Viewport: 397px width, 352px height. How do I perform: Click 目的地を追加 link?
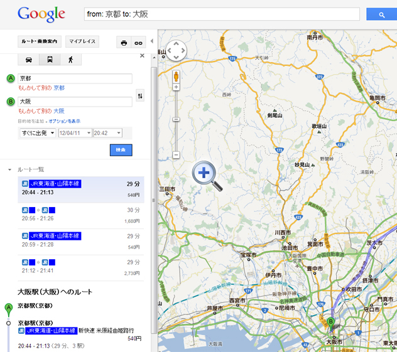[x=31, y=121]
